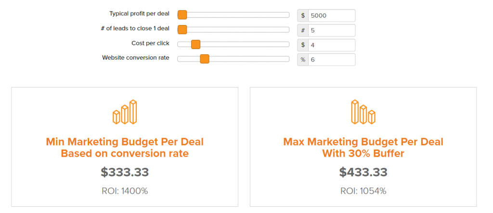Click dollar sign beside profit per deal field
The image size is (493, 213).
tap(303, 15)
